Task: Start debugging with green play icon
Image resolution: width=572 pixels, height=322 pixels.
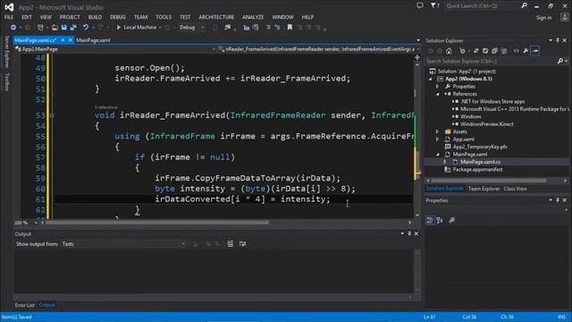Action: pyautogui.click(x=118, y=28)
